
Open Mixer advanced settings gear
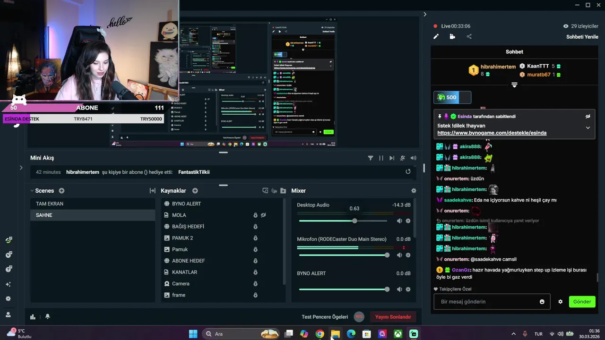pos(414,191)
